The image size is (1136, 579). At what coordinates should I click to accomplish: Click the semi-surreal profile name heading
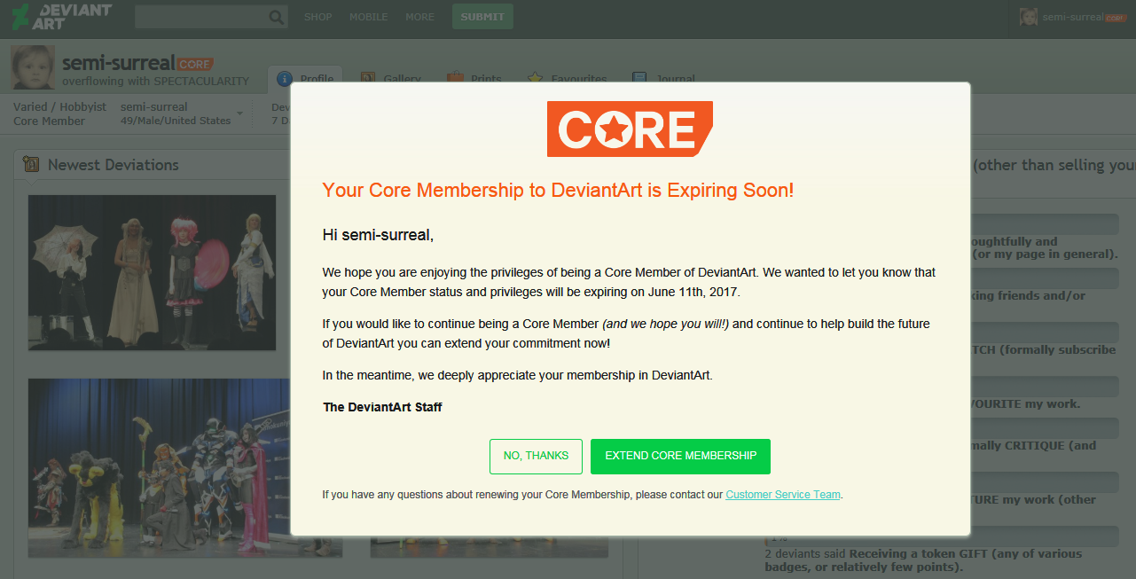(x=118, y=63)
